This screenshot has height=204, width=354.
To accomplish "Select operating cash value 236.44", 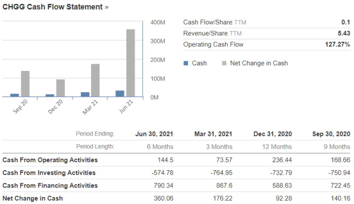I will (x=282, y=160).
